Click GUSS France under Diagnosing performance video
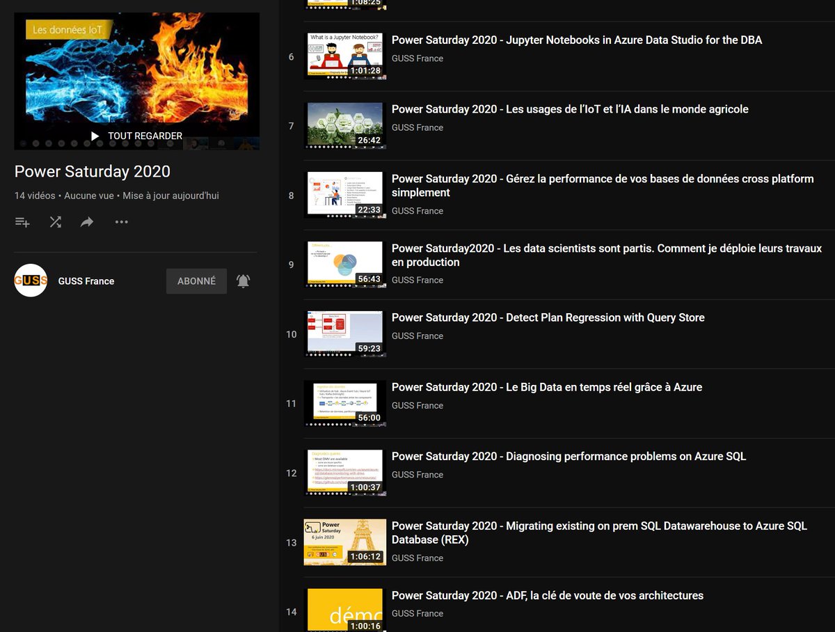The image size is (835, 632). point(417,475)
